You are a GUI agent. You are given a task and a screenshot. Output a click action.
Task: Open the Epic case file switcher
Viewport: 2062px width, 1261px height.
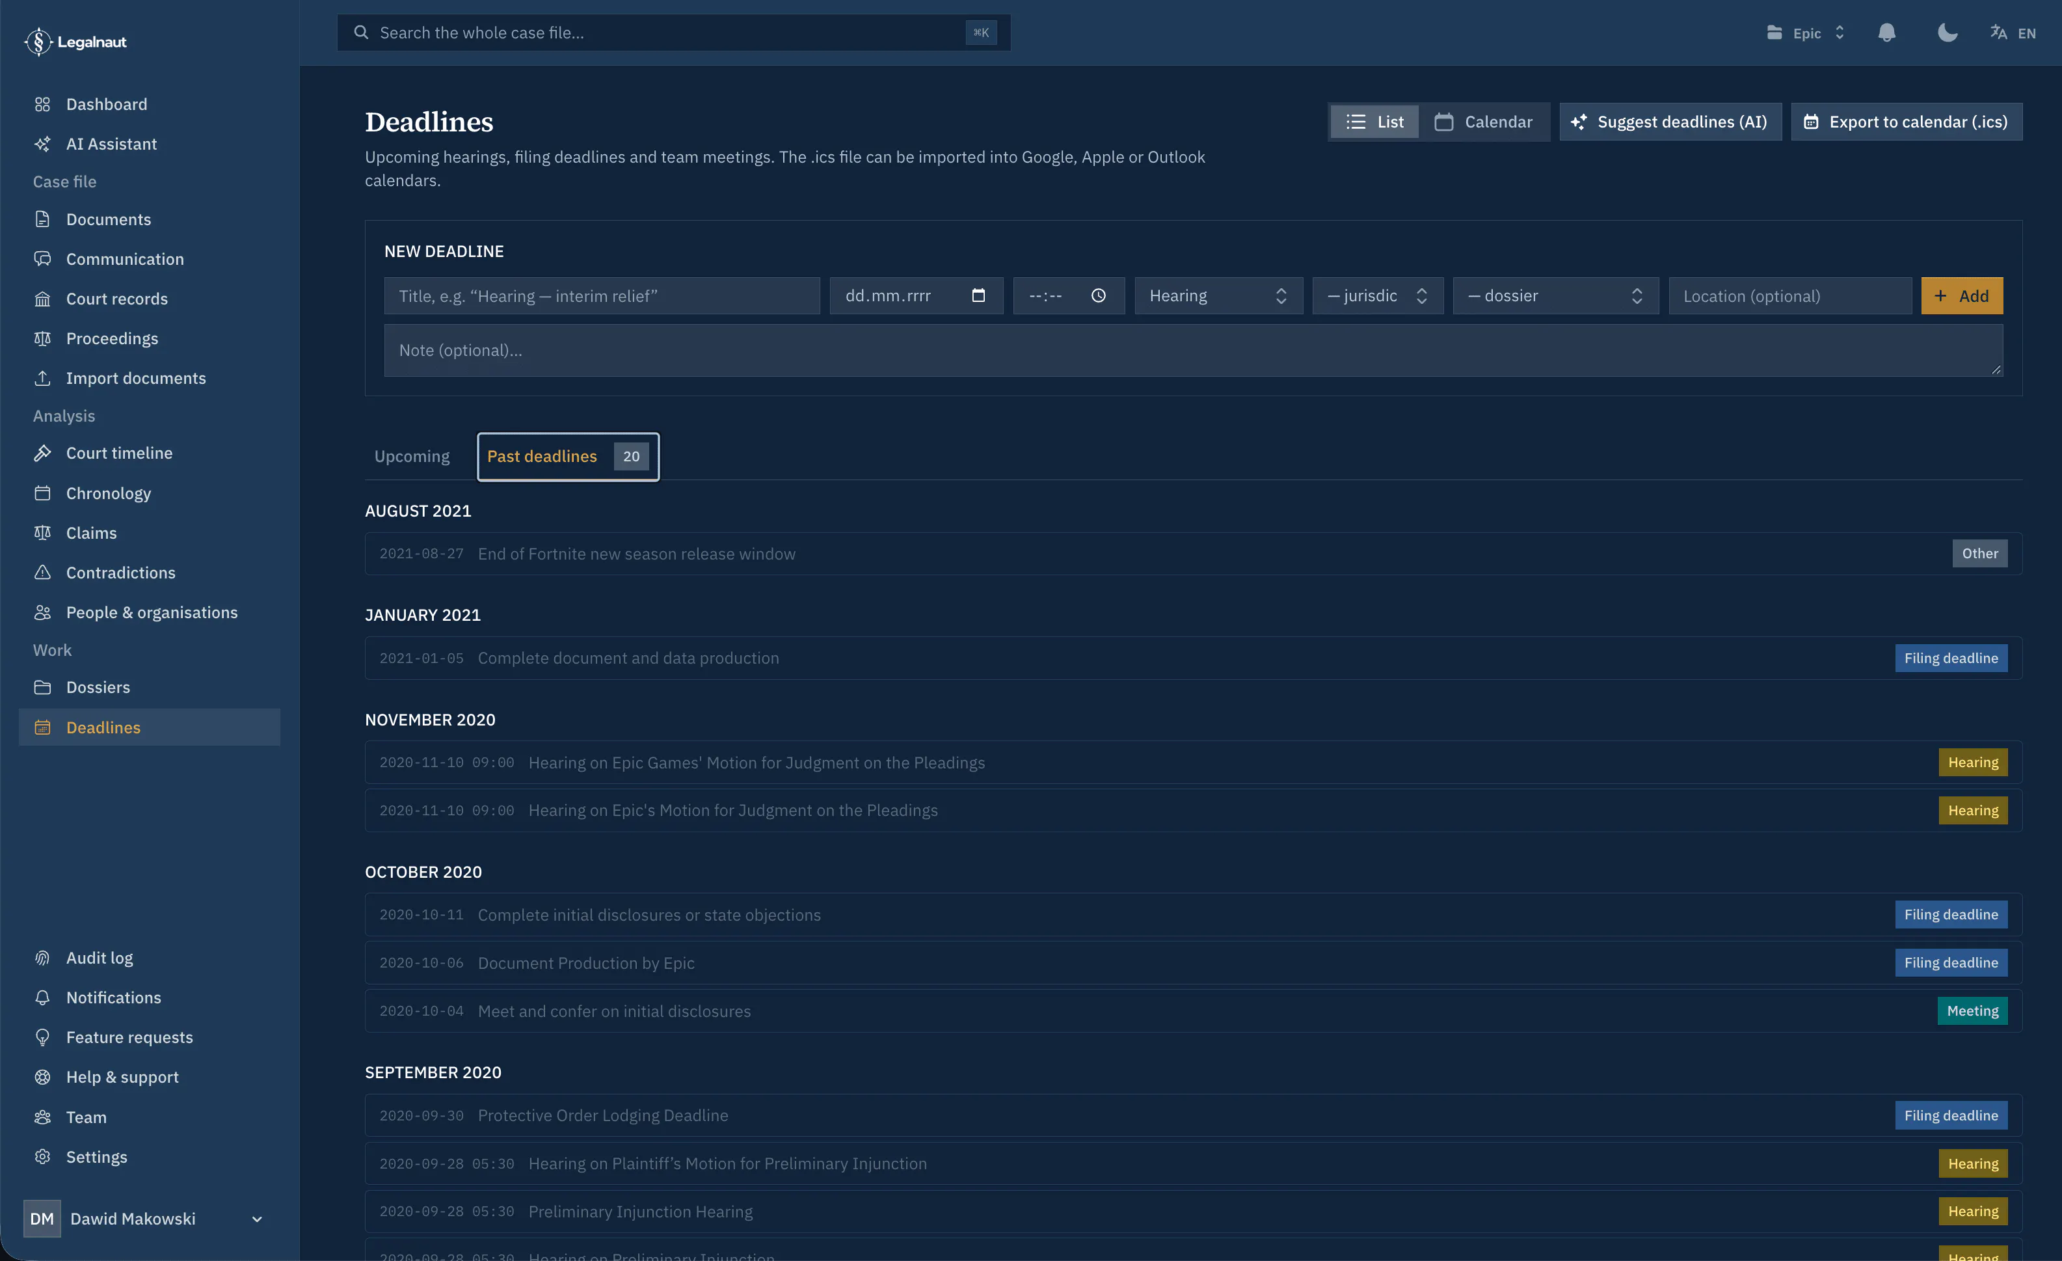(x=1805, y=33)
